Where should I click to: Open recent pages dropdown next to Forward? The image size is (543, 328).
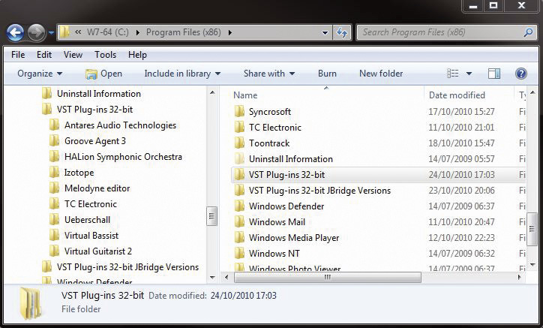click(51, 33)
